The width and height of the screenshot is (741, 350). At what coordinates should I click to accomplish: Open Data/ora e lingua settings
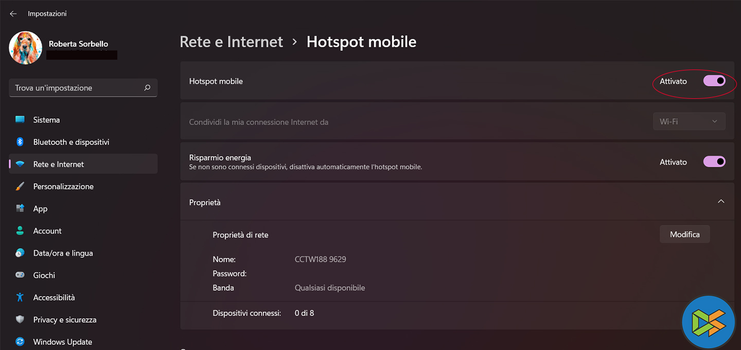(63, 253)
